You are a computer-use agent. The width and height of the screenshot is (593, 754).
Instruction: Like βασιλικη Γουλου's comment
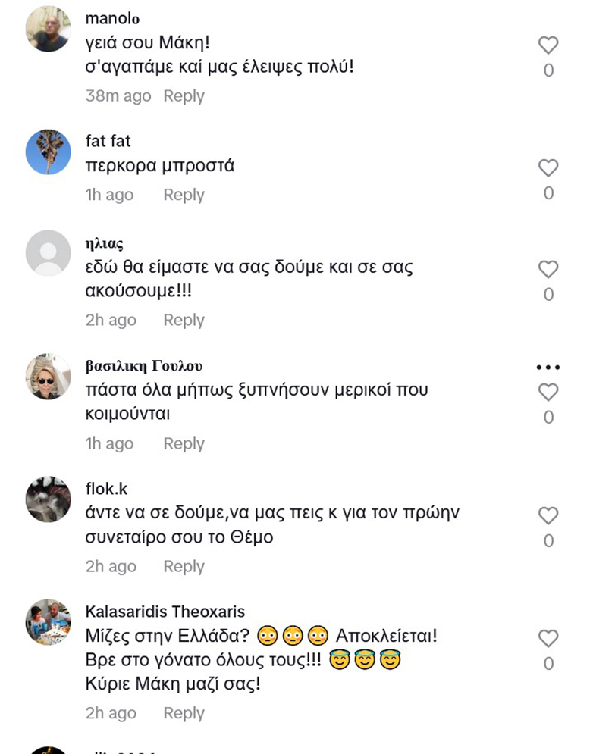[x=548, y=392]
